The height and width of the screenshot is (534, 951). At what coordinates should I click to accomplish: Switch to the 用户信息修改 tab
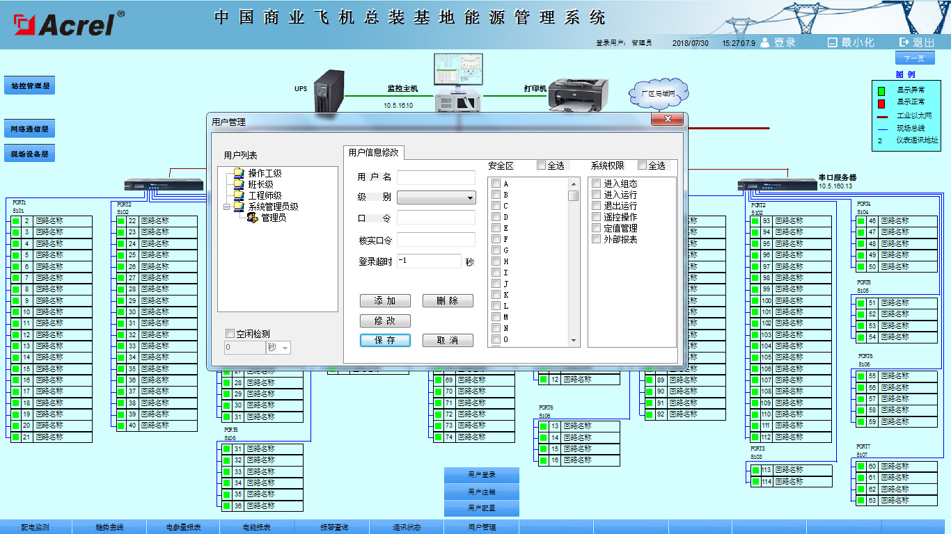pos(373,152)
